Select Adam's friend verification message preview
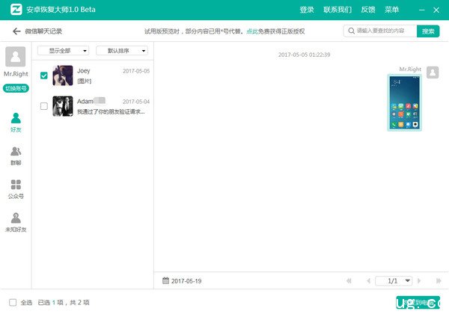Viewport: 449px width, 314px height. (x=111, y=111)
